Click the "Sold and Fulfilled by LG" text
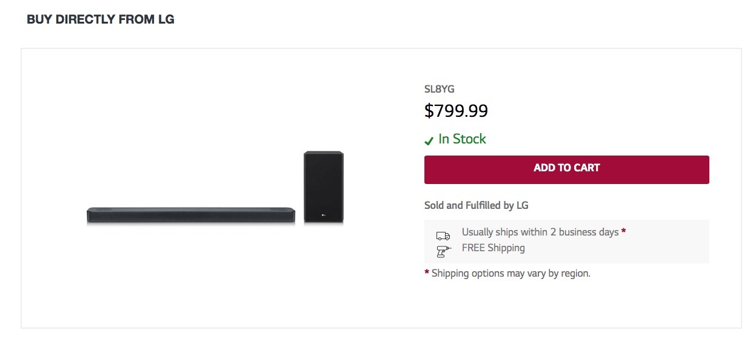The height and width of the screenshot is (339, 753). 477,205
